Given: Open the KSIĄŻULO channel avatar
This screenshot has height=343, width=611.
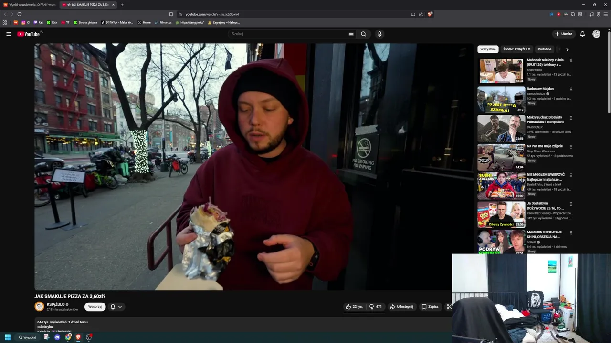Looking at the screenshot, I should click(x=39, y=306).
